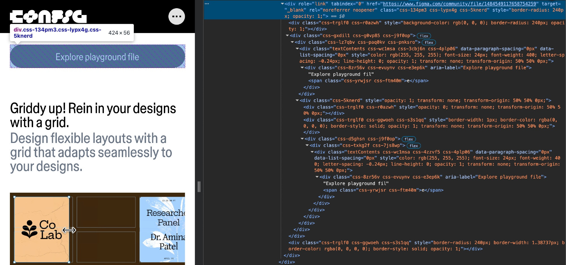Viewport: 566px width, 265px height.
Task: Click the DevTools ellipsis actions icon
Action: point(207,4)
